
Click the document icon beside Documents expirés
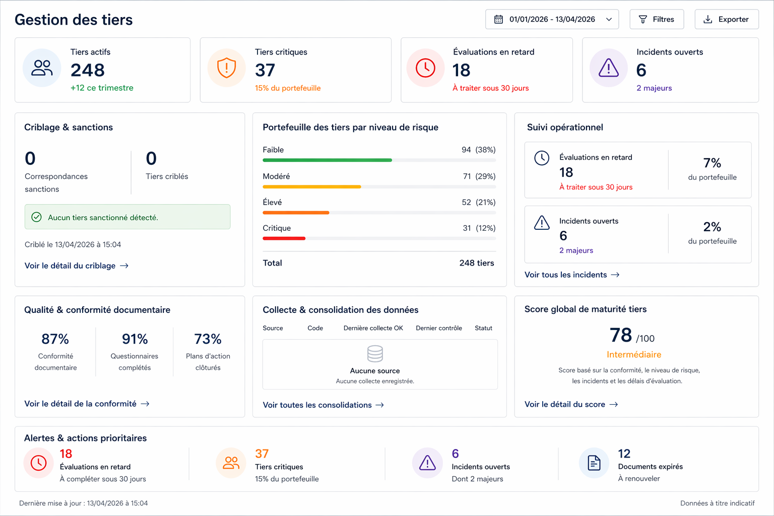point(594,463)
